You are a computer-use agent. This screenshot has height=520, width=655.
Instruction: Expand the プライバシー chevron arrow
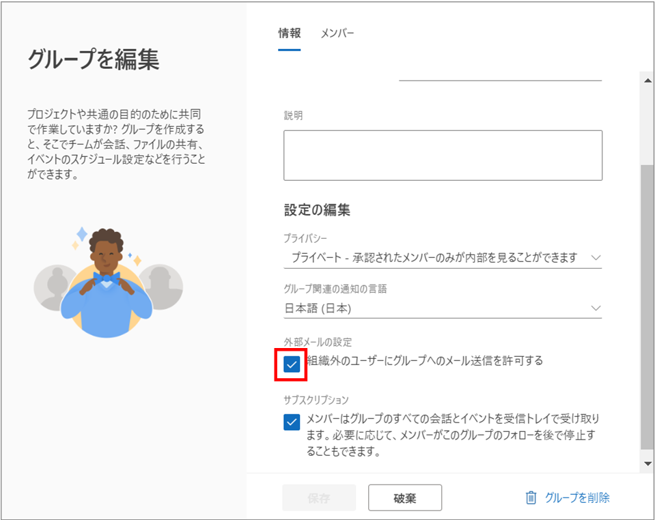[x=596, y=257]
